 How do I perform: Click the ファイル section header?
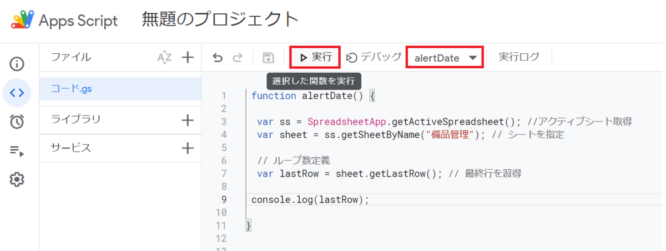click(71, 57)
